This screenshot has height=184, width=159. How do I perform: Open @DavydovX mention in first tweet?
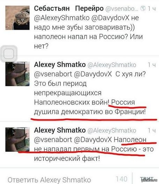pyautogui.click(x=110, y=18)
